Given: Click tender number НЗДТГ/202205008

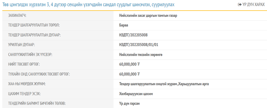Looking at the screenshot, I should pos(133,35).
